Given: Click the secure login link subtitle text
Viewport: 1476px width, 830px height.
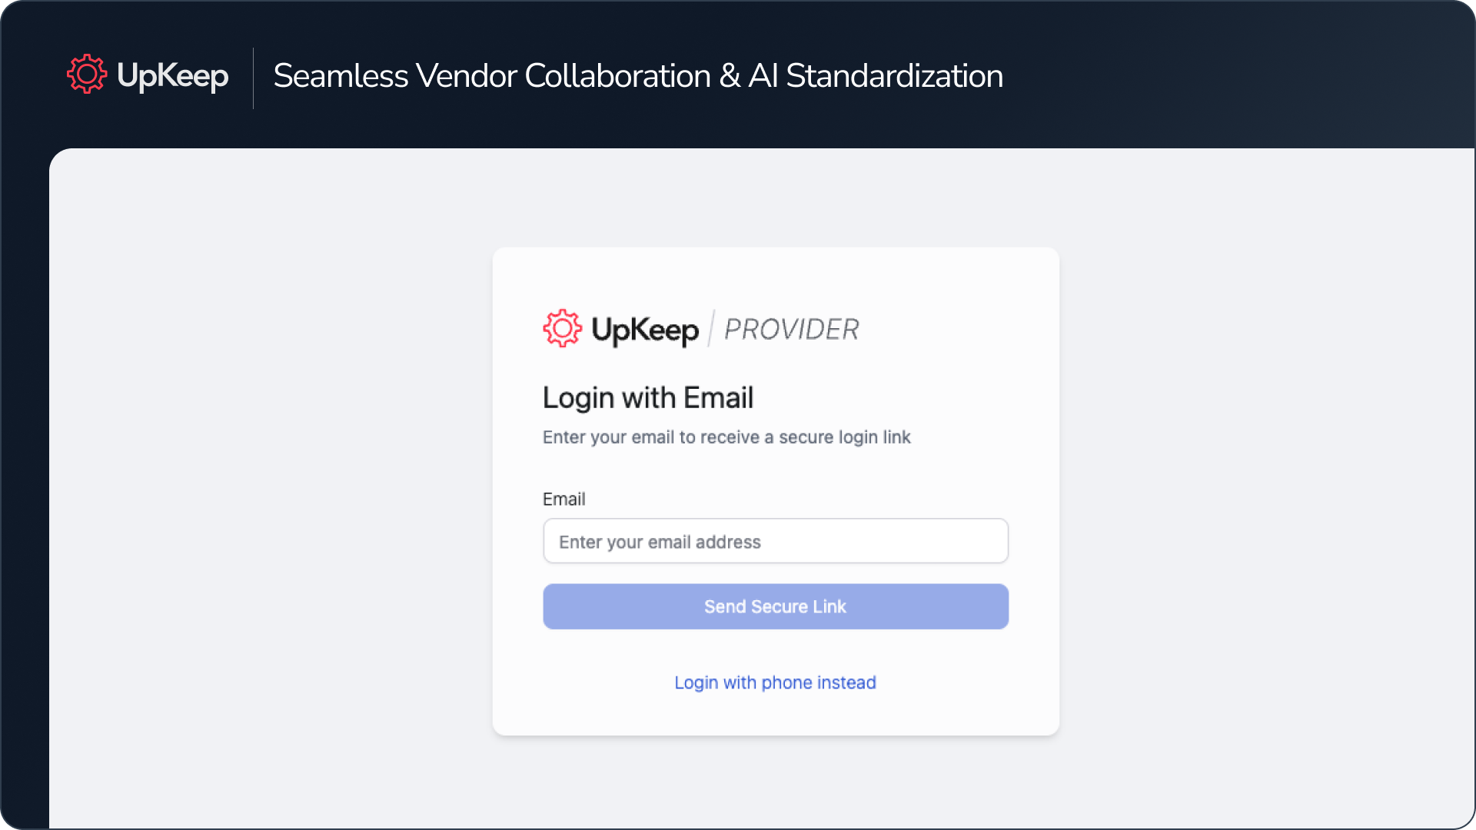Looking at the screenshot, I should coord(726,437).
